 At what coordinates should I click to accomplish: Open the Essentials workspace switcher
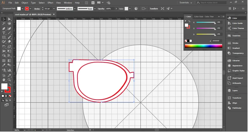click(186, 3)
